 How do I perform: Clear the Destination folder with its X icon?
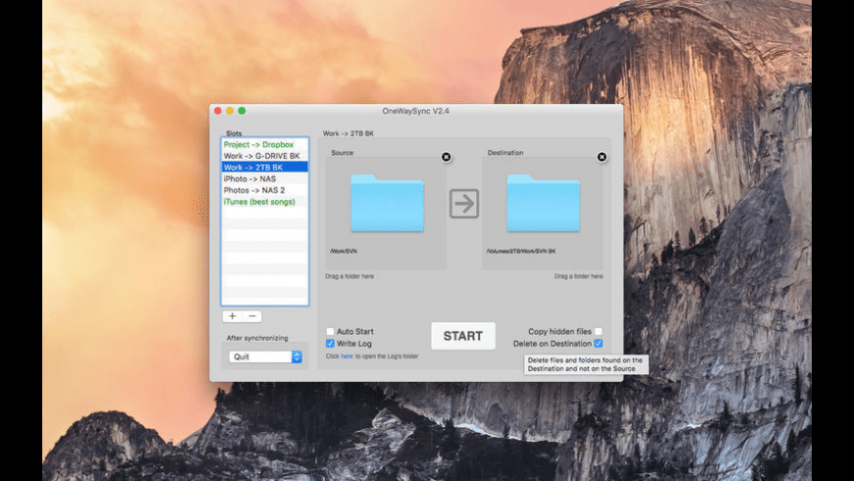[602, 157]
